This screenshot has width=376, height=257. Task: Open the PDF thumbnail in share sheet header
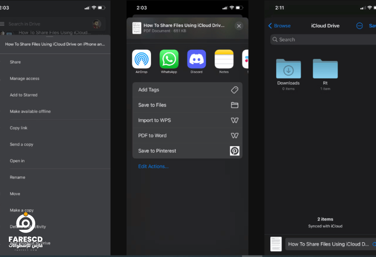(x=137, y=28)
